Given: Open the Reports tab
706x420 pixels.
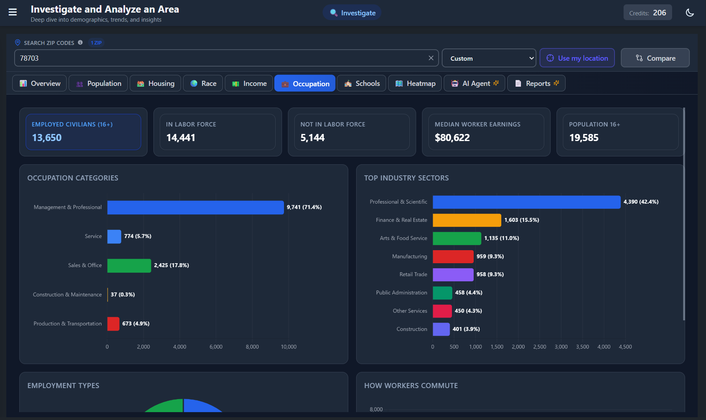Looking at the screenshot, I should point(536,84).
